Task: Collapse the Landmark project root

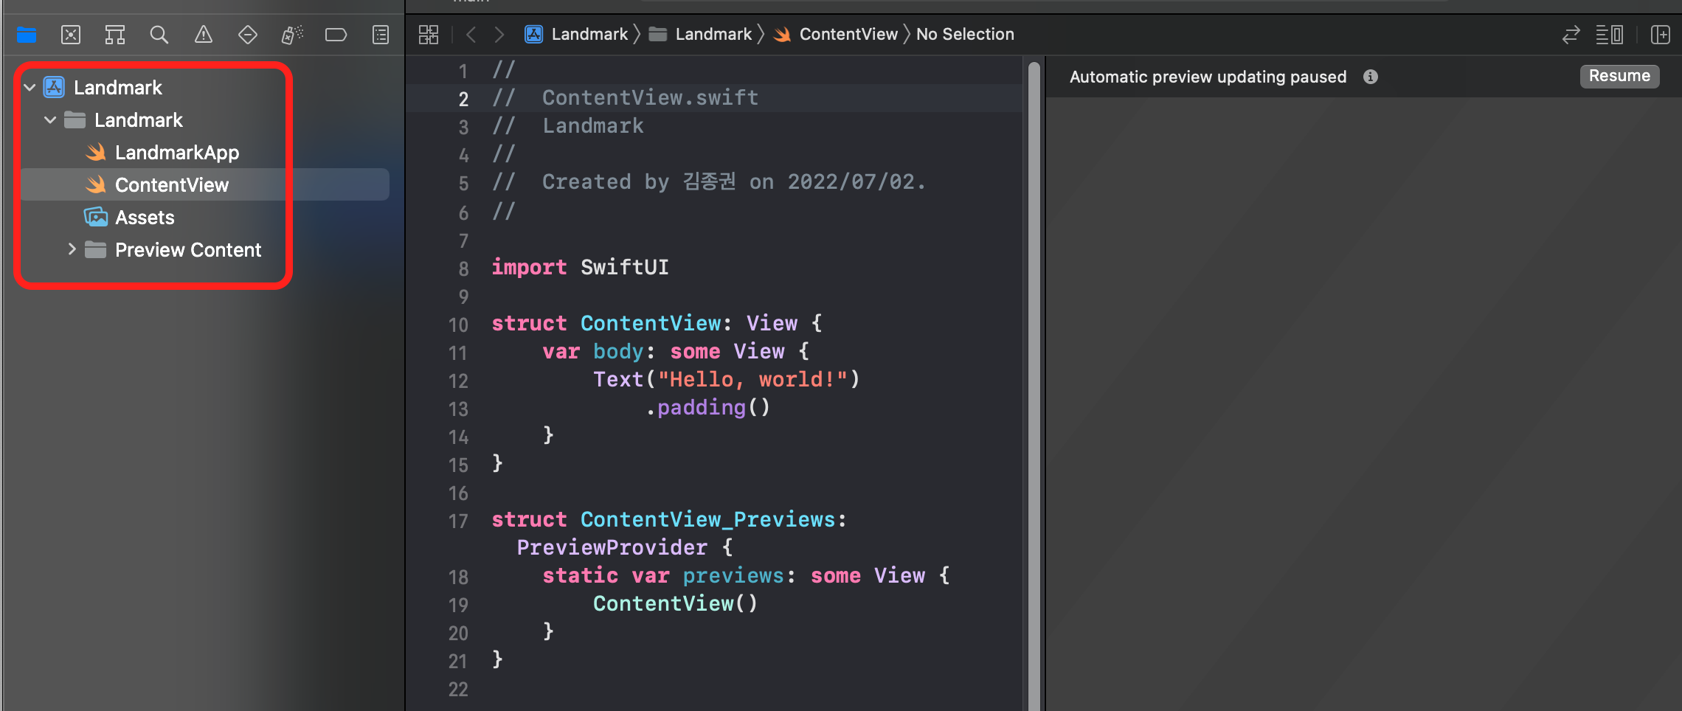Action: tap(30, 88)
